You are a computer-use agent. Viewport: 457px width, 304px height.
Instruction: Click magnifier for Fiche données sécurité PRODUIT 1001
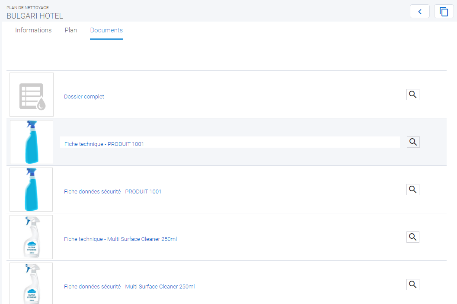coord(413,190)
